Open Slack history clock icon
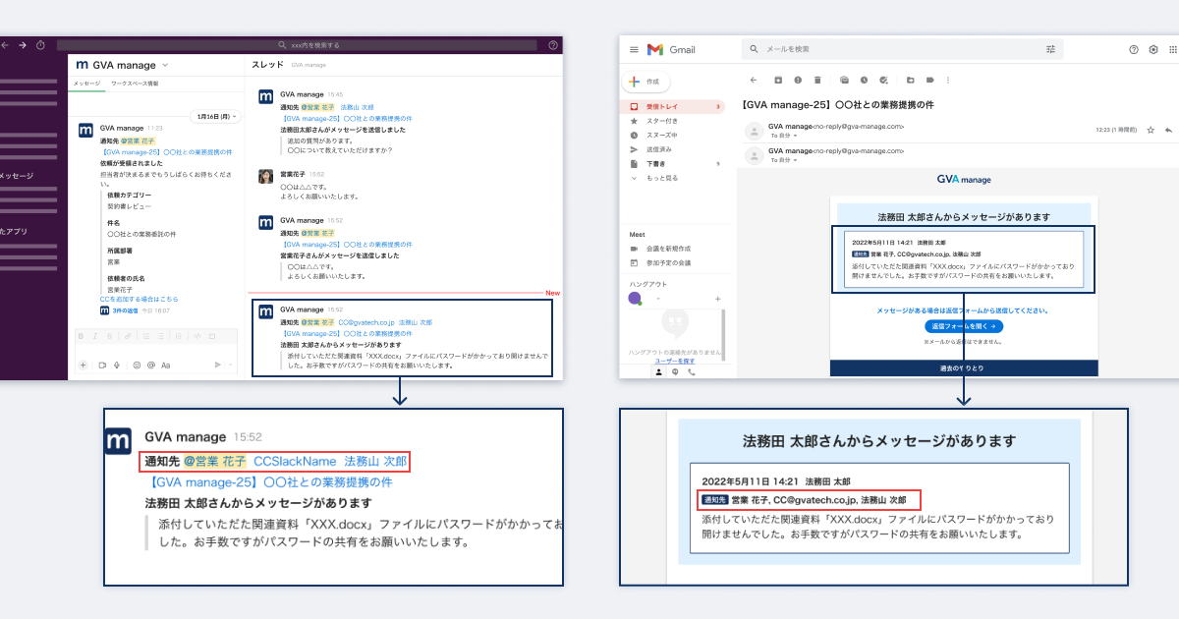The height and width of the screenshot is (619, 1179). (40, 45)
